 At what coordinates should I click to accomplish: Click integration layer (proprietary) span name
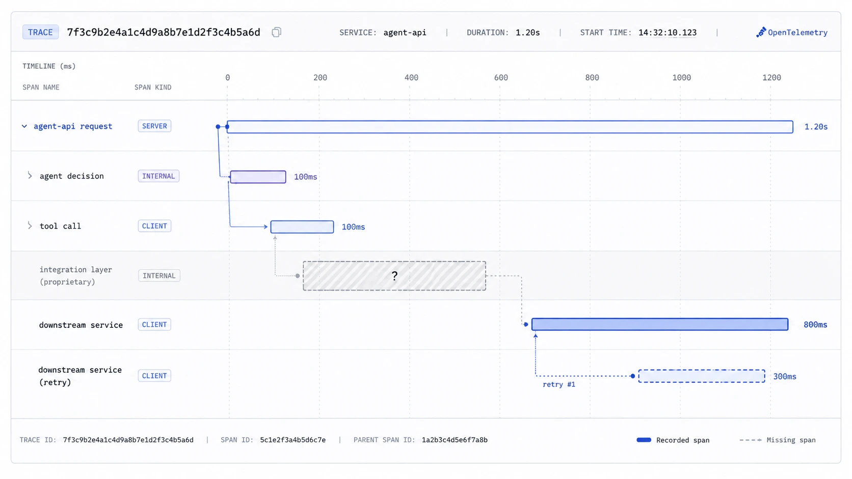[76, 275]
